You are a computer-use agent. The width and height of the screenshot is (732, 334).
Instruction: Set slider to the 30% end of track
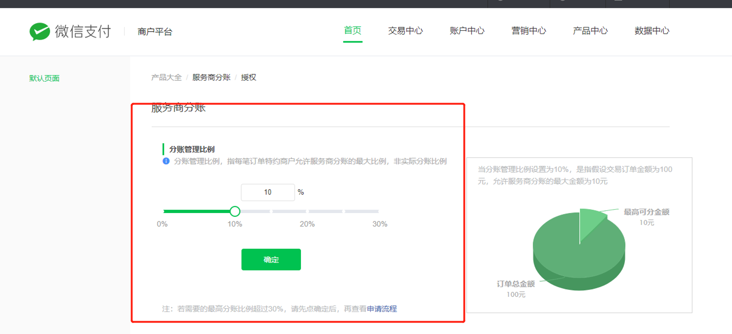(x=378, y=211)
